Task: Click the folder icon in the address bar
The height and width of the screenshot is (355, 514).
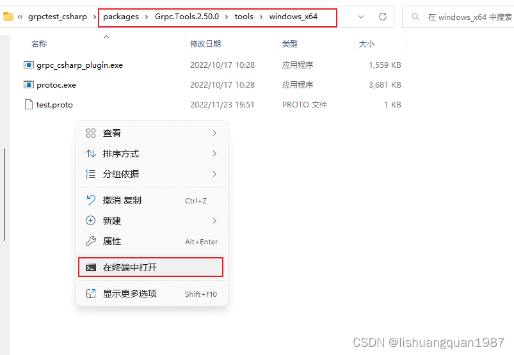Action: click(x=8, y=17)
